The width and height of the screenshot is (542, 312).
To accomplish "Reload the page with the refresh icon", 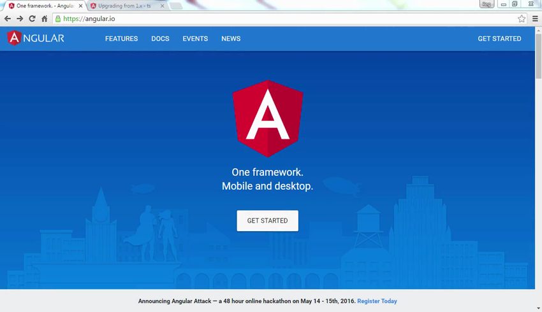I will [32, 18].
